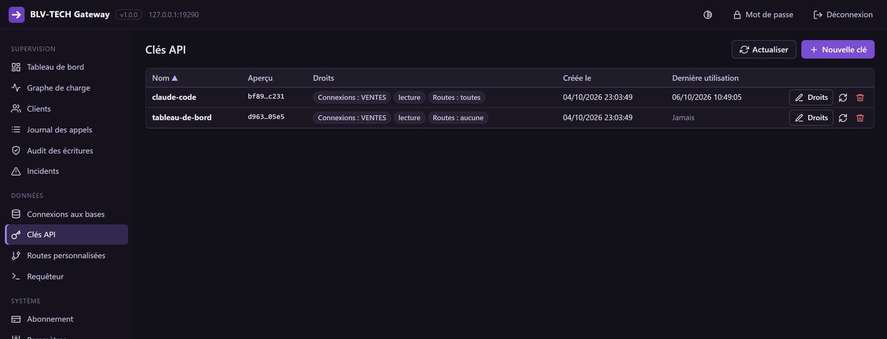887x339 pixels.
Task: Delete the claude-code key trash icon
Action: point(860,98)
